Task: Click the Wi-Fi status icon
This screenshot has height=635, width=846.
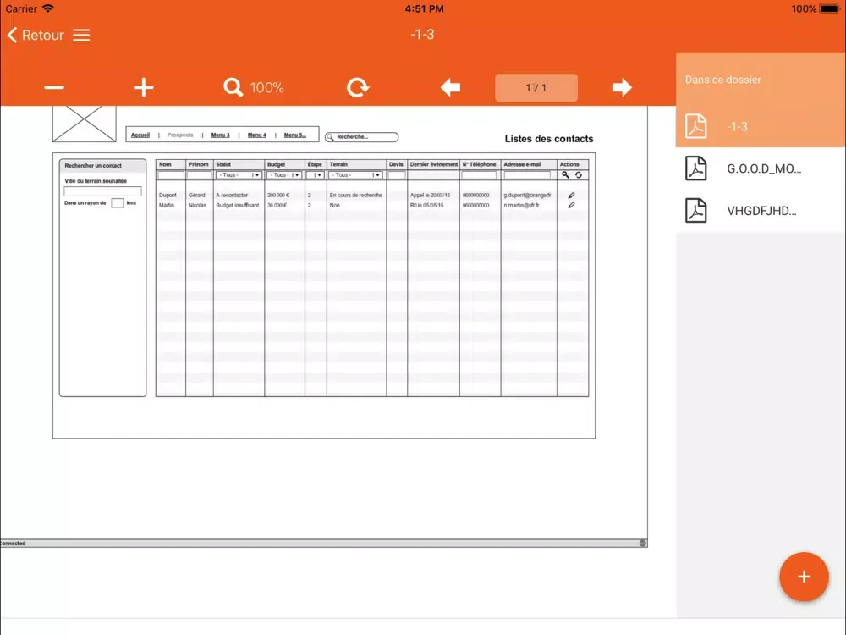Action: pos(48,8)
